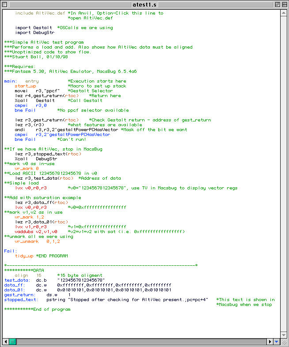Open the small blue arrow popup at bottom
Viewport: 289px width, 347px height.
click(277, 342)
